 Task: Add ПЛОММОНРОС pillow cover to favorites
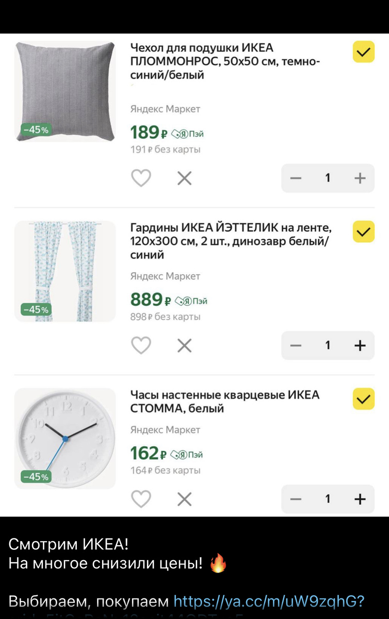click(141, 178)
